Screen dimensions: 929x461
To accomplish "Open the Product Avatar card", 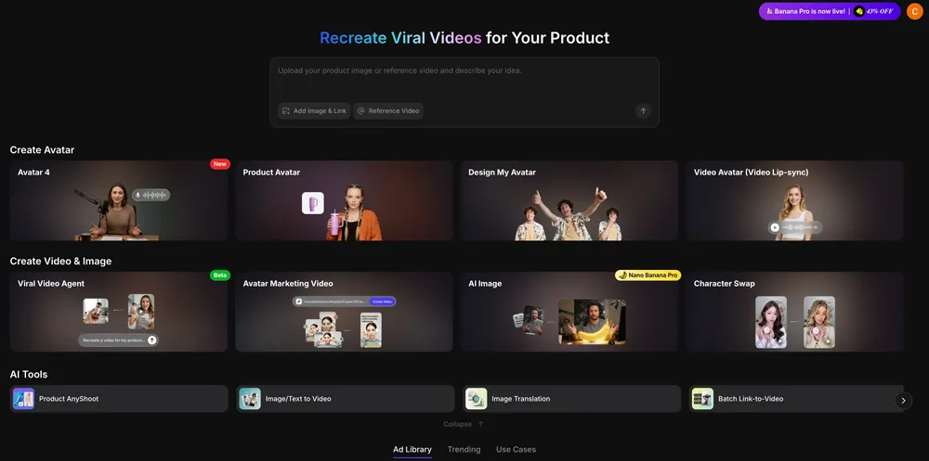I will pos(345,200).
